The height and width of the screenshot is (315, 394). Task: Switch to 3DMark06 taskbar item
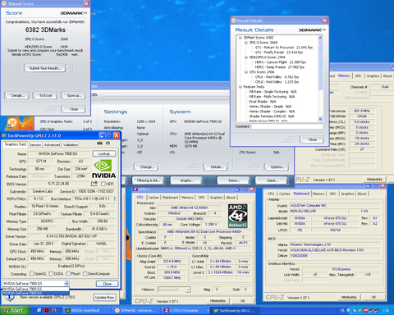click(x=135, y=310)
